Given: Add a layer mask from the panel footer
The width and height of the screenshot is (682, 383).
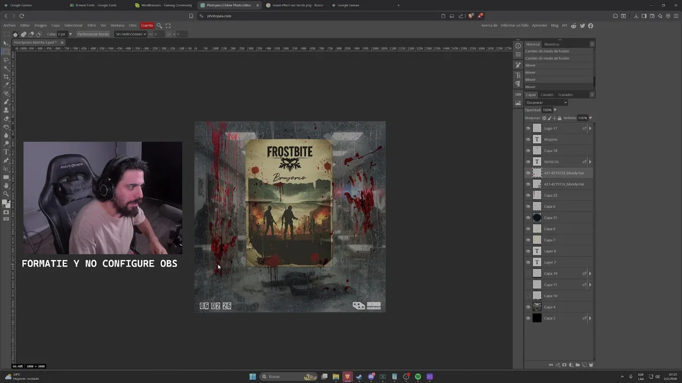Looking at the screenshot, I should tap(564, 365).
